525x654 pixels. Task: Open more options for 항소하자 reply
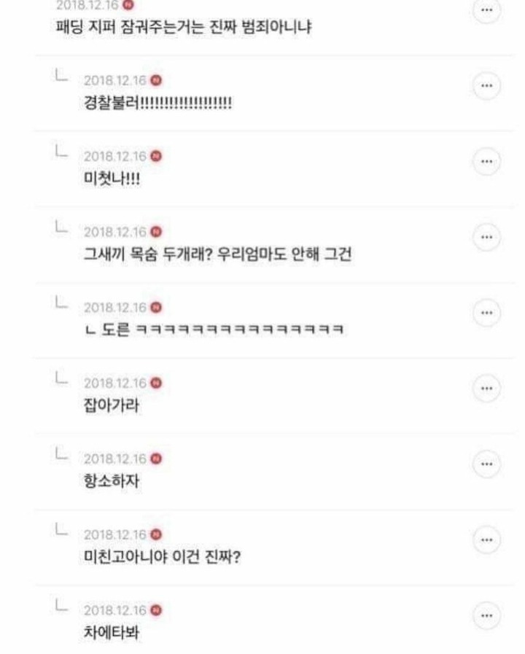tap(486, 464)
